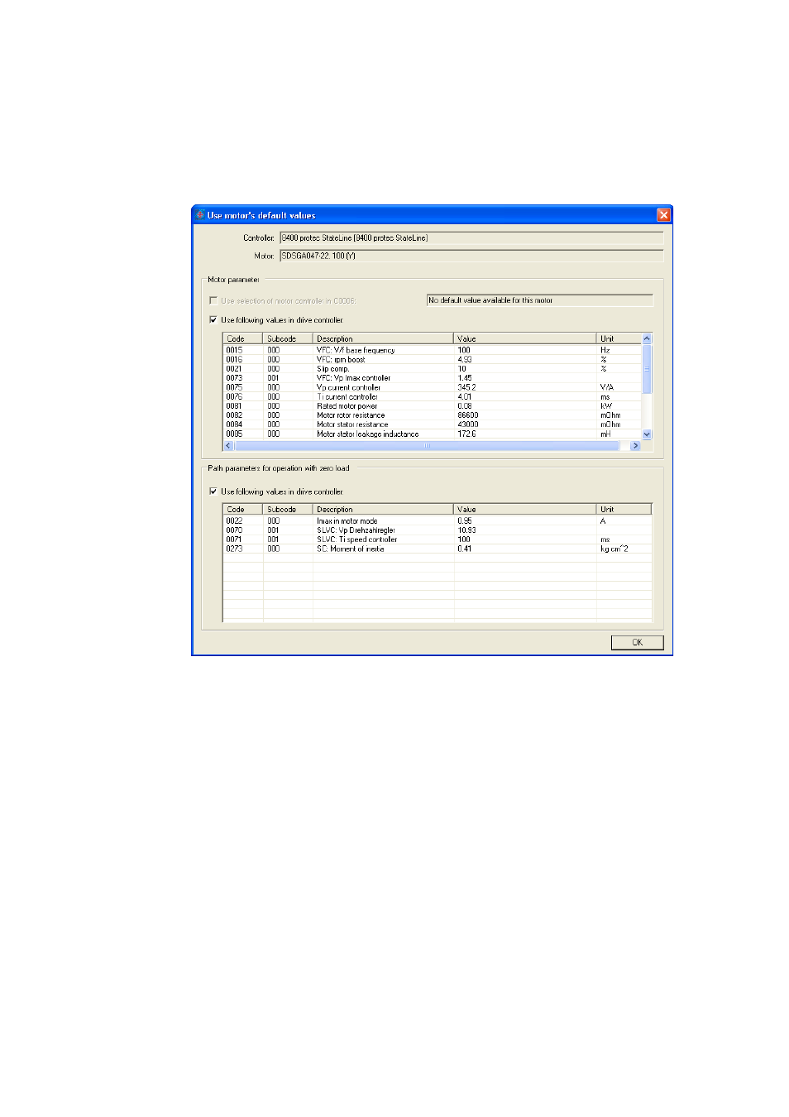This screenshot has height=1117, width=789.
Task: Click 'No default value available for this motor' field
Action: pyautogui.click(x=539, y=300)
